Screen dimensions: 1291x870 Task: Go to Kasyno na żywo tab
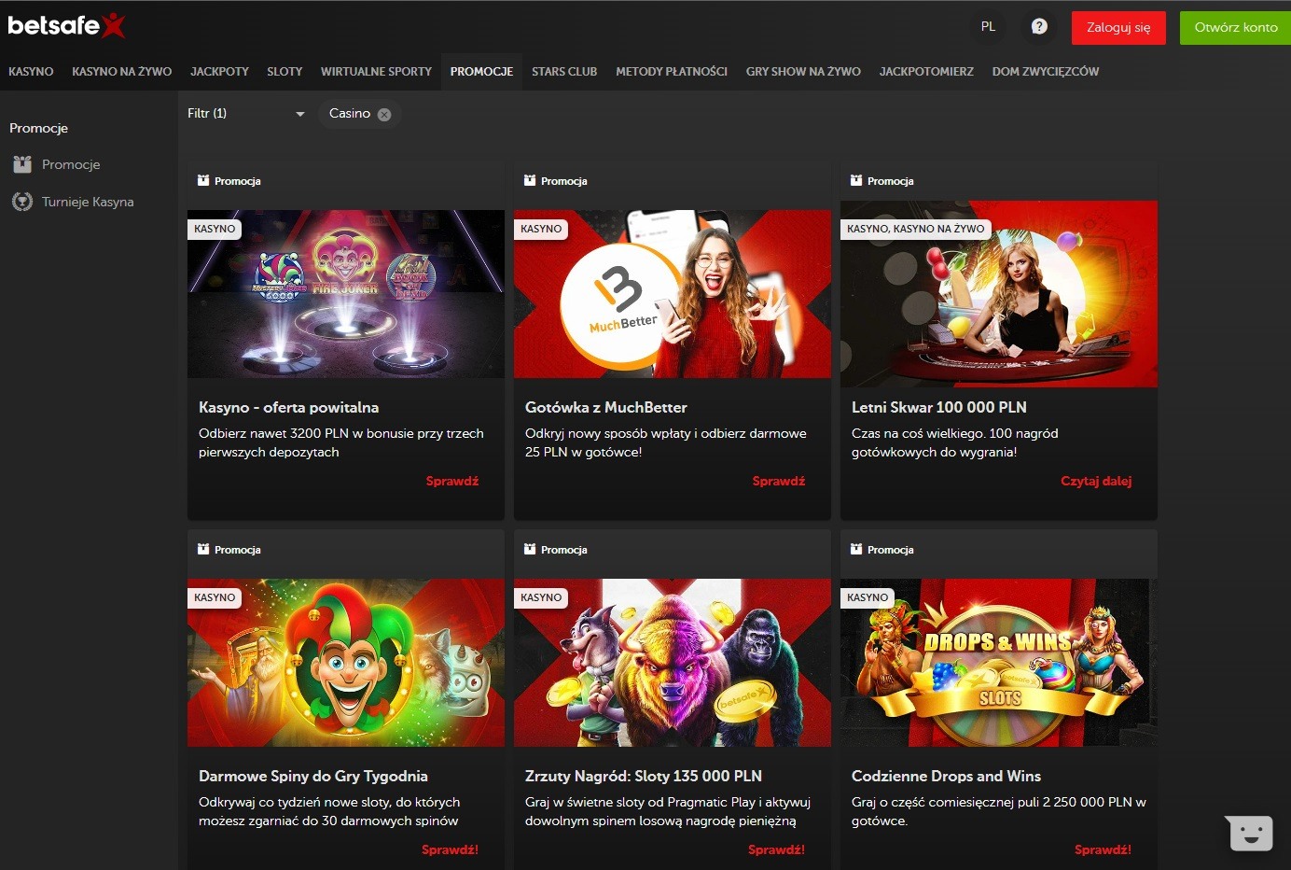(121, 72)
